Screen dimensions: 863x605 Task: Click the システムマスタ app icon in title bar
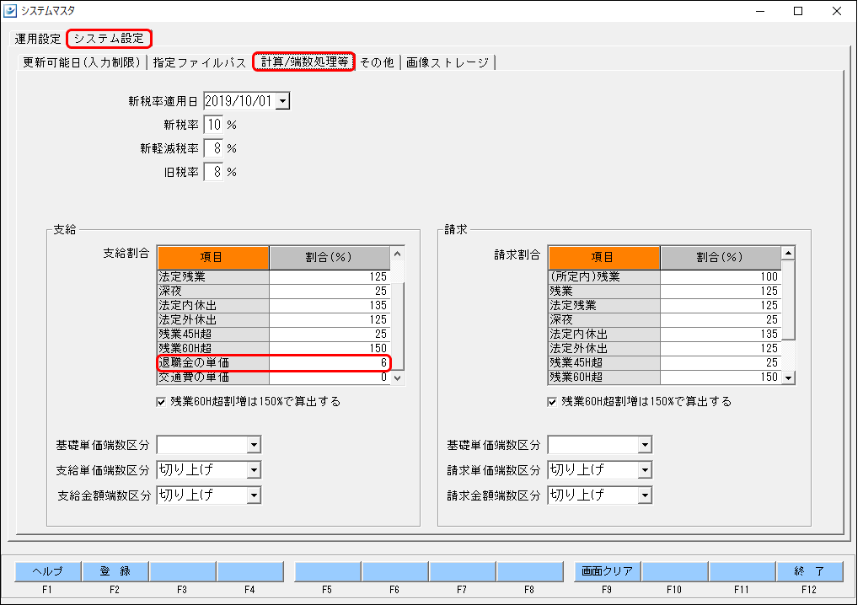10,10
